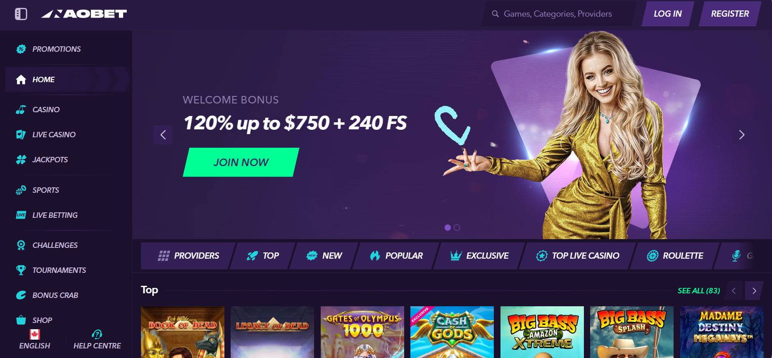Open the Exclusive games tab

[x=480, y=256]
